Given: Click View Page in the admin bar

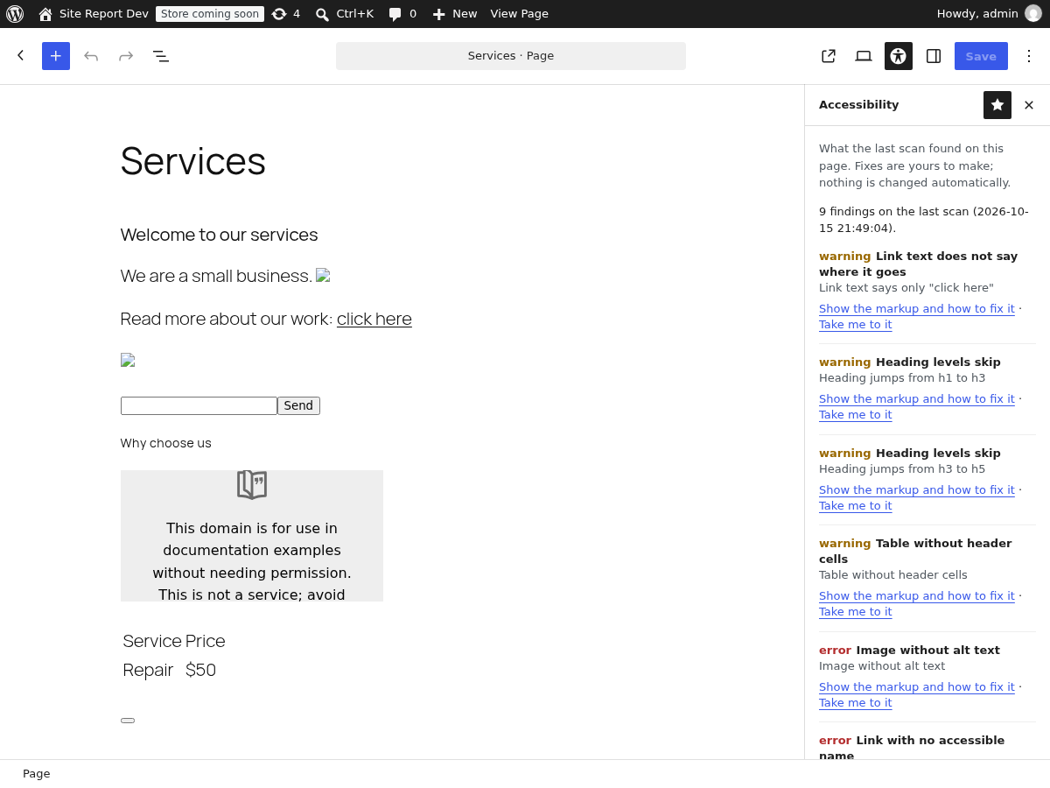Looking at the screenshot, I should click(x=520, y=14).
